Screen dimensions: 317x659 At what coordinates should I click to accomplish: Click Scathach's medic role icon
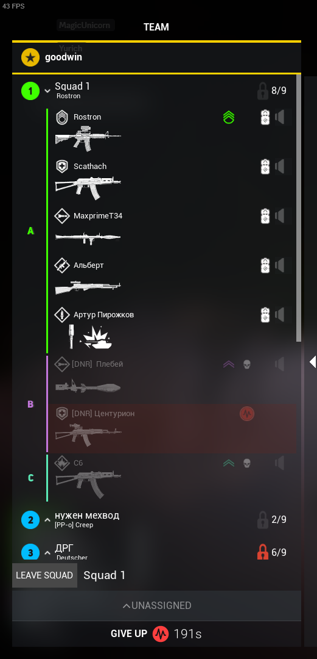point(62,167)
